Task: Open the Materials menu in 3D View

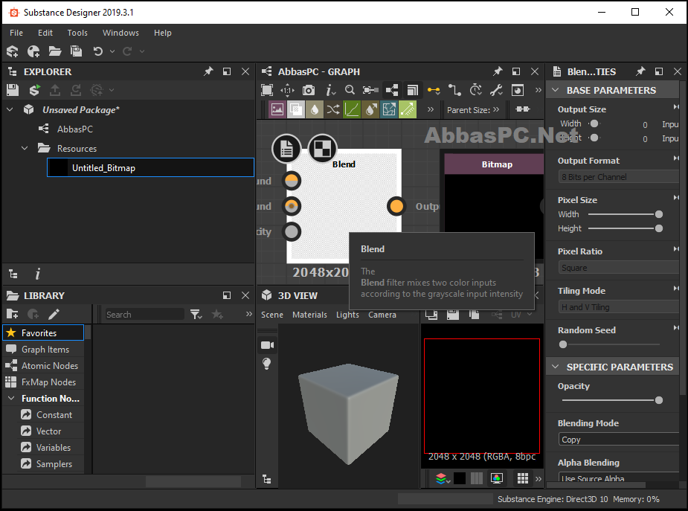Action: pyautogui.click(x=309, y=315)
